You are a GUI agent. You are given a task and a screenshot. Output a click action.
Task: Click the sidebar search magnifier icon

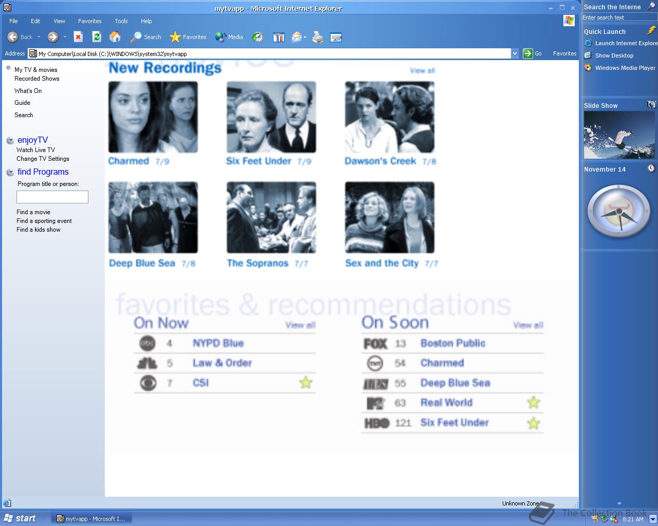pos(651,7)
